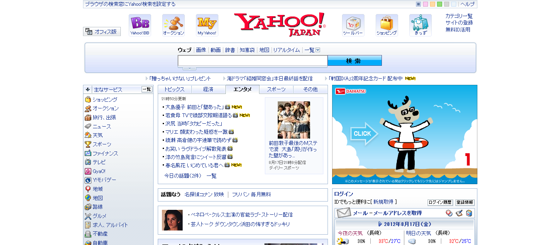The width and height of the screenshot is (560, 245).
Task: Open the ツールバー cube icon
Action: (353, 25)
